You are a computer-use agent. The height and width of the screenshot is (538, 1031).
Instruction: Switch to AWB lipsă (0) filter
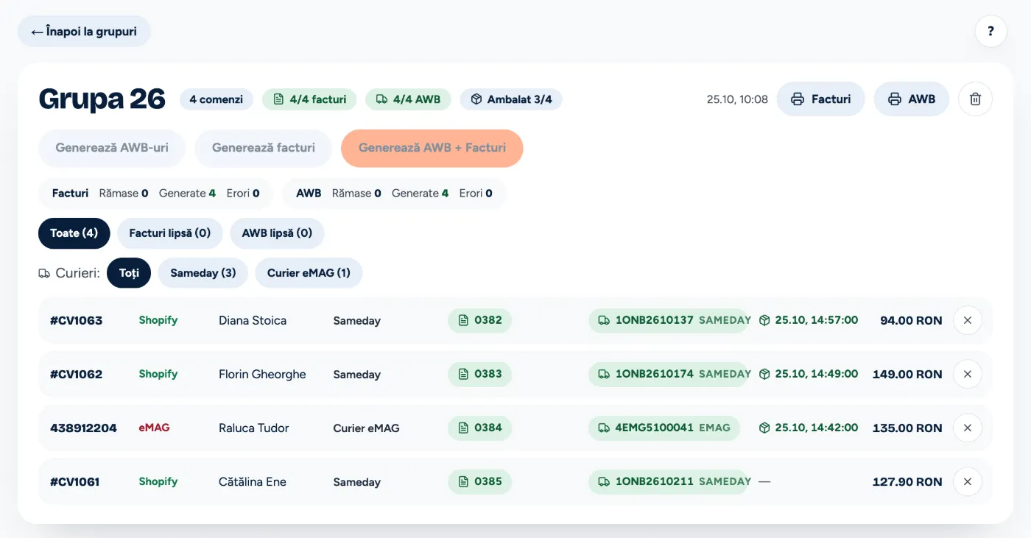coord(277,233)
